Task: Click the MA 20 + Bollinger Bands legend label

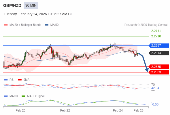Action: point(25,25)
